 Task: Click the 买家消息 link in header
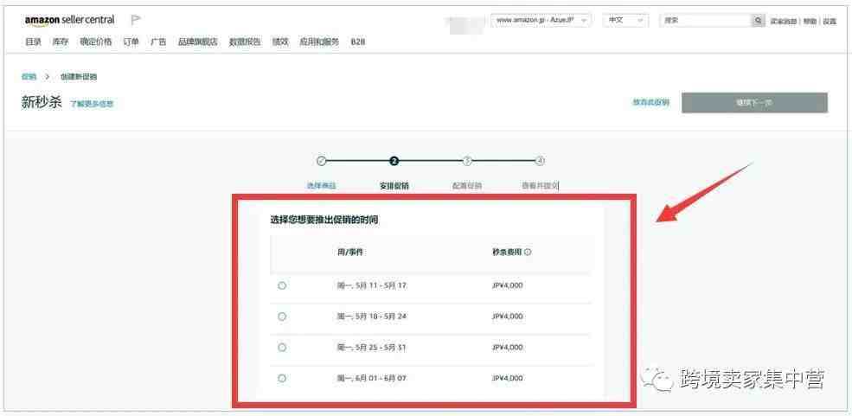tap(783, 21)
